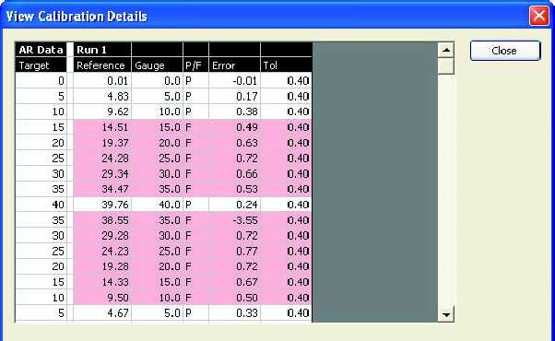The width and height of the screenshot is (555, 341).
Task: Select gauge value 40.0
Action: coord(157,205)
